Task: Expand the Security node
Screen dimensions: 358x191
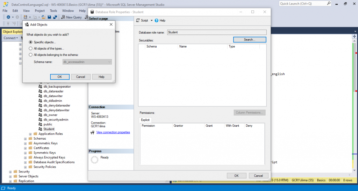Action: tap(10, 172)
